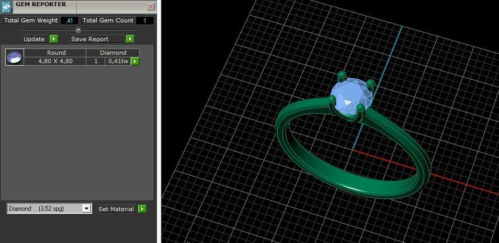Screen dimensions: 499x243
Task: Click the green arrow next to Set Material
Action: tap(142, 209)
